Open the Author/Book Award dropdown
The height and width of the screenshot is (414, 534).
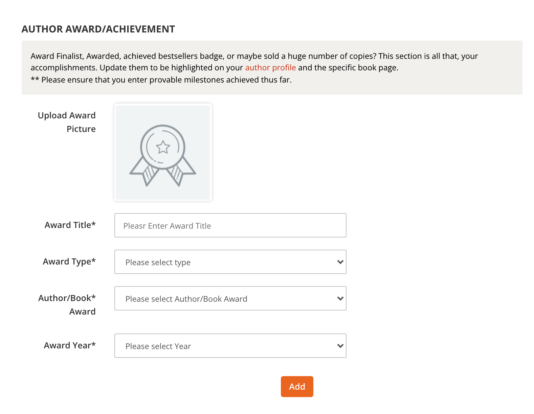(x=230, y=298)
